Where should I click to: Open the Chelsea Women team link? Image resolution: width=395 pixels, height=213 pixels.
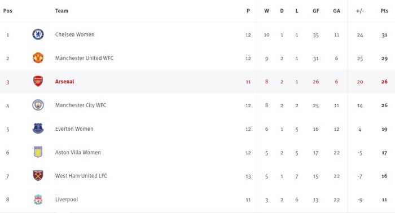75,34
